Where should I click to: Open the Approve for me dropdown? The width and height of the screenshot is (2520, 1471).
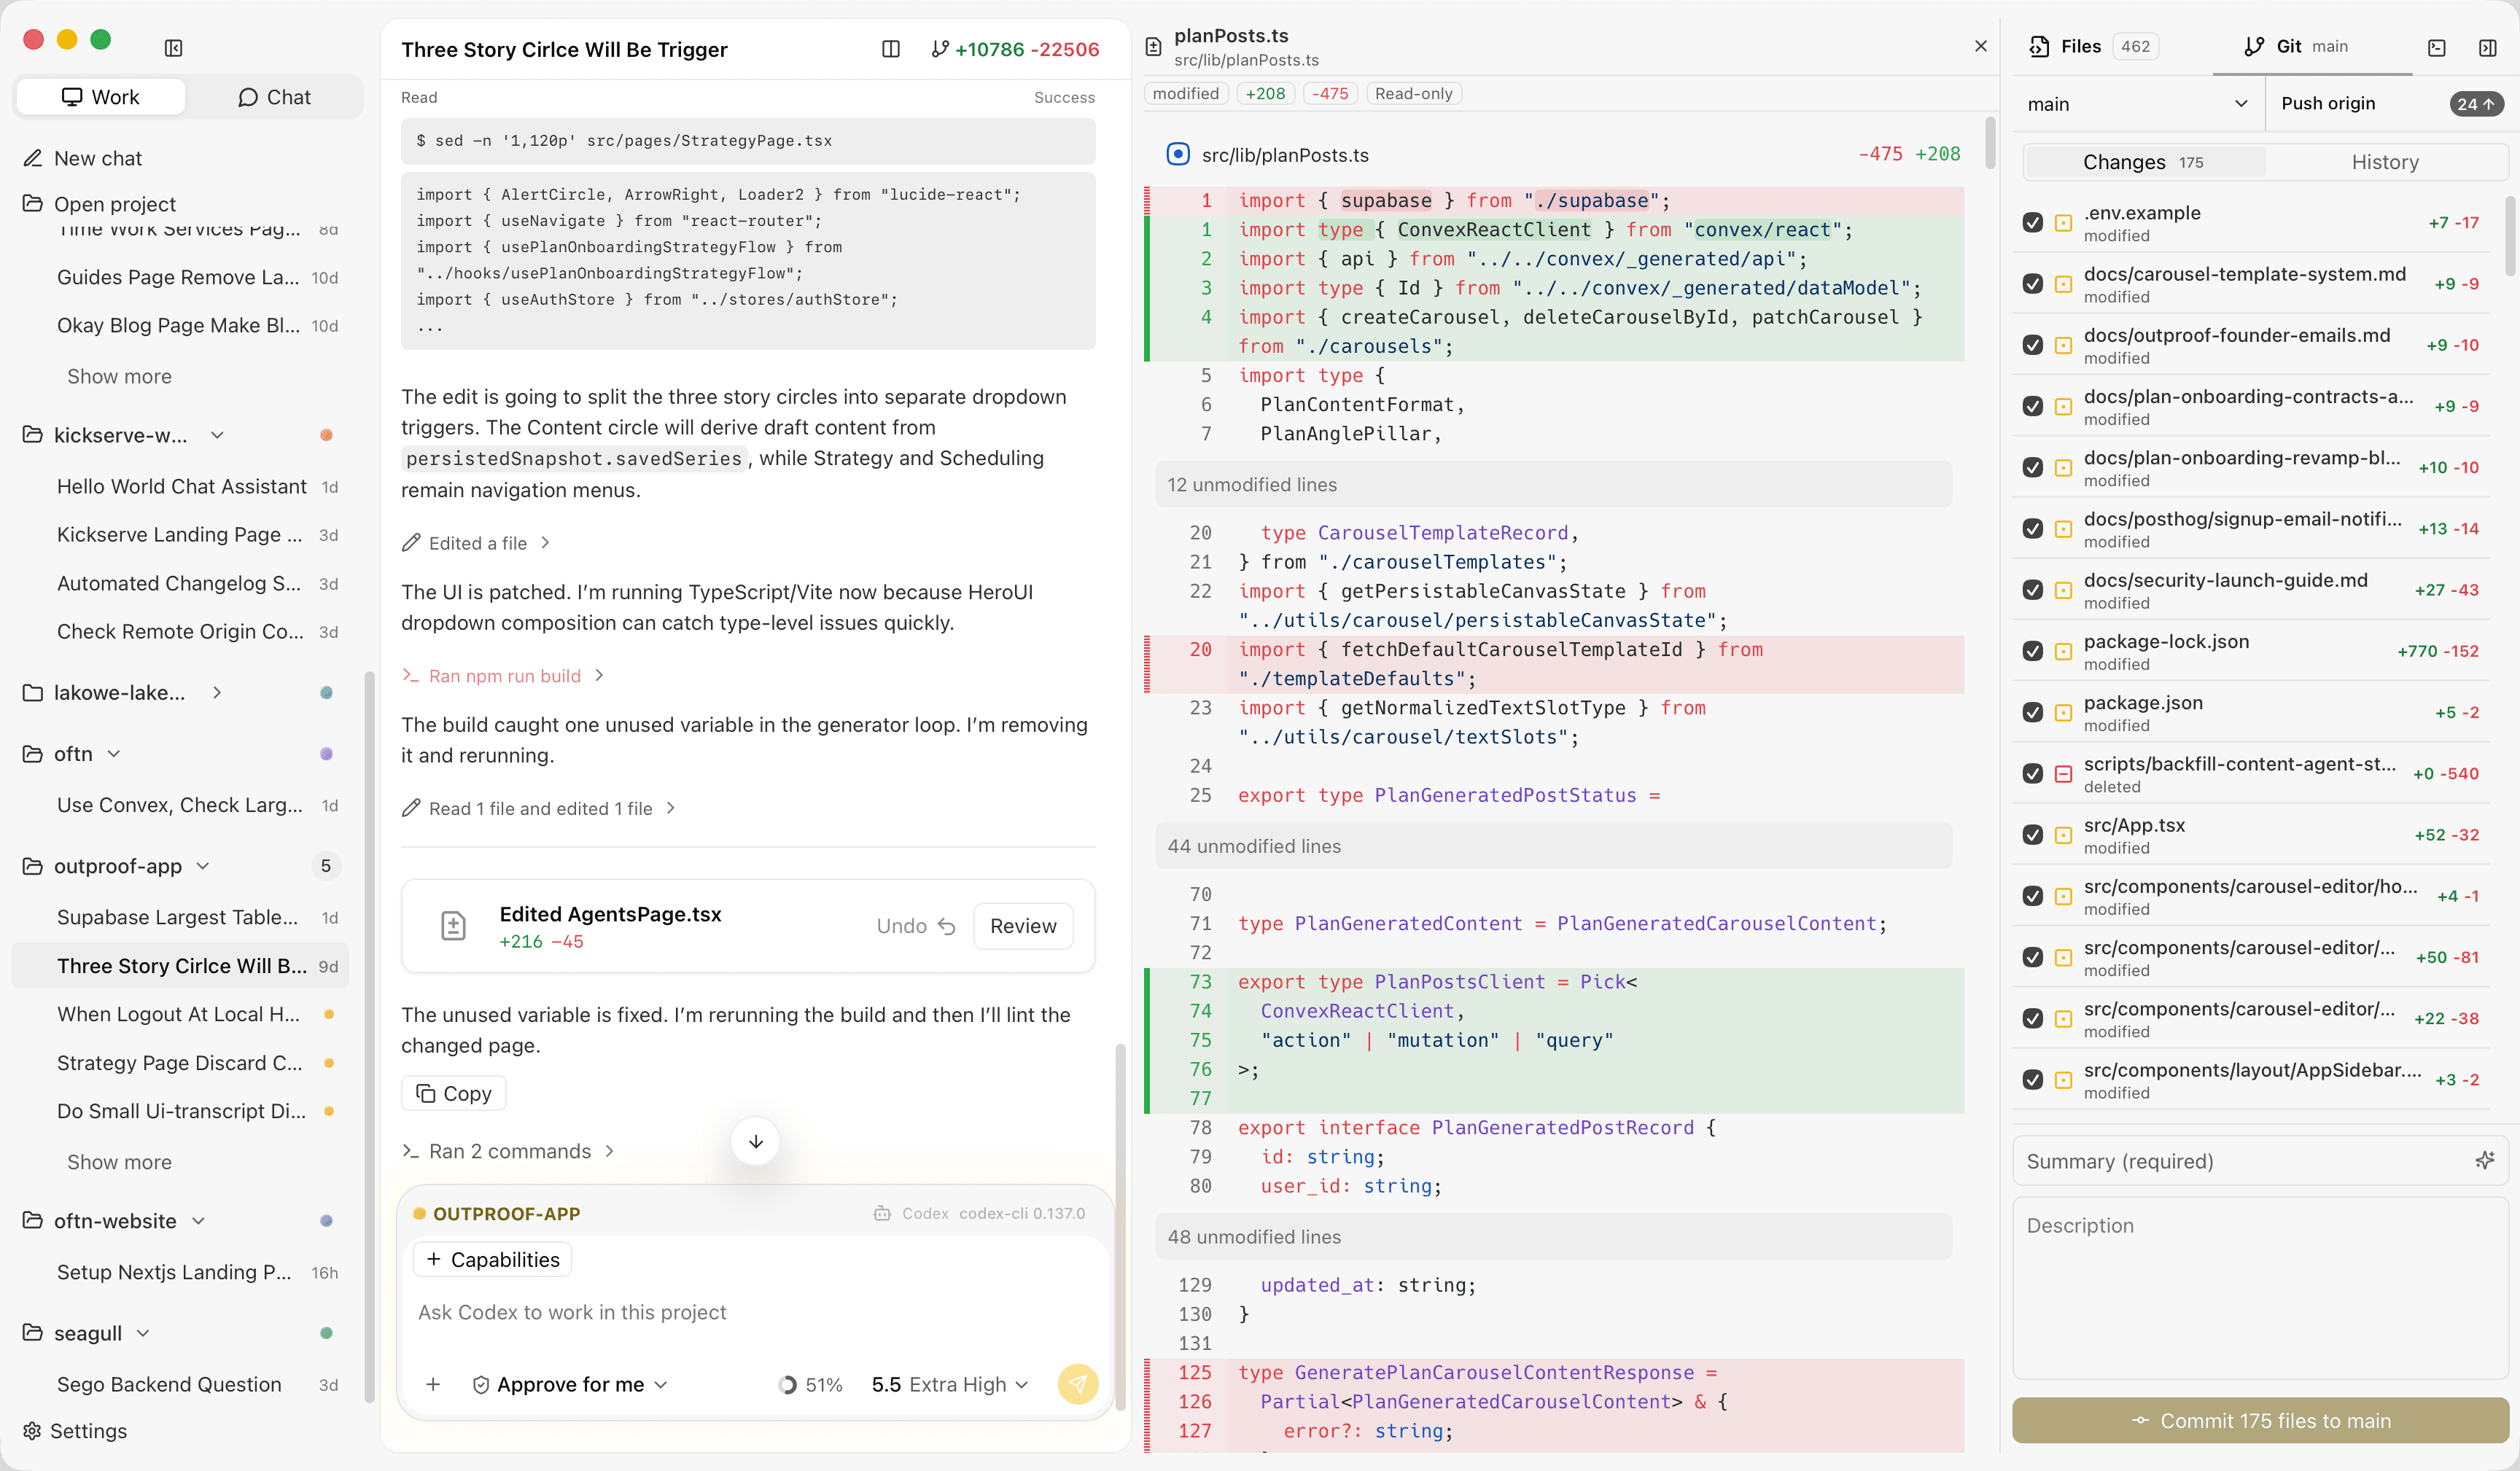pos(569,1384)
